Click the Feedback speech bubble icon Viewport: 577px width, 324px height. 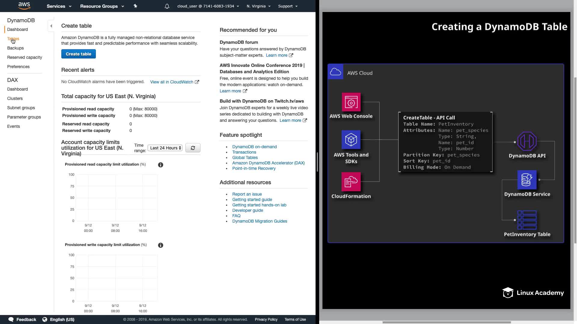(11, 319)
